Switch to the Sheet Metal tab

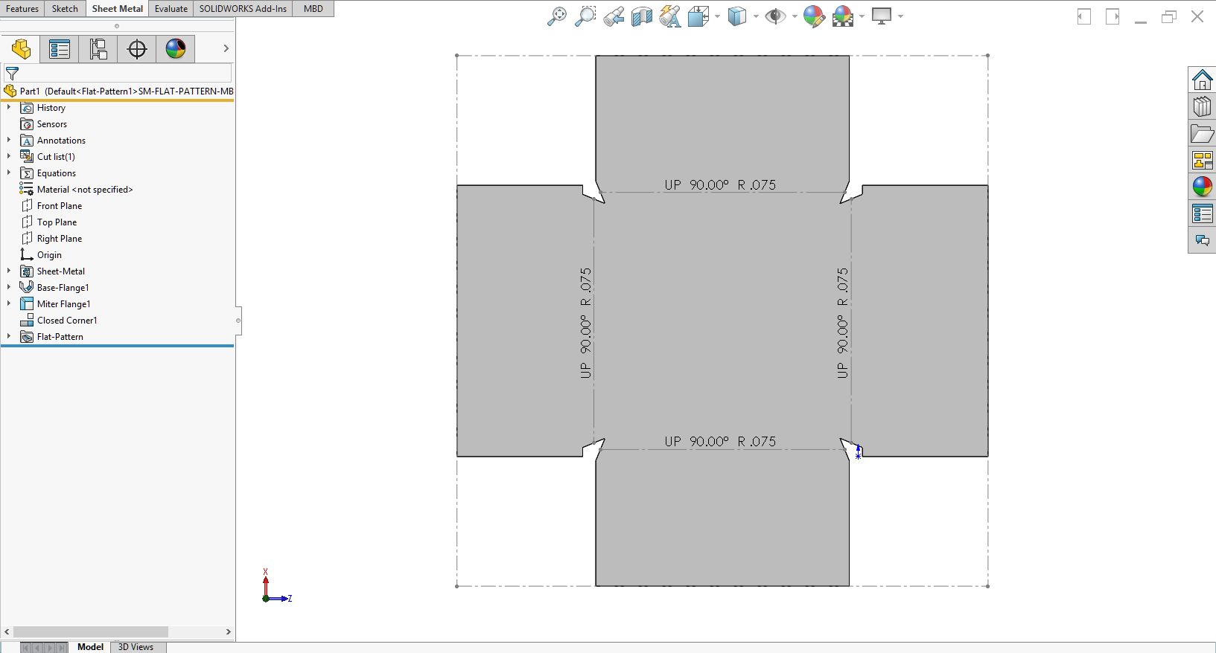[117, 9]
